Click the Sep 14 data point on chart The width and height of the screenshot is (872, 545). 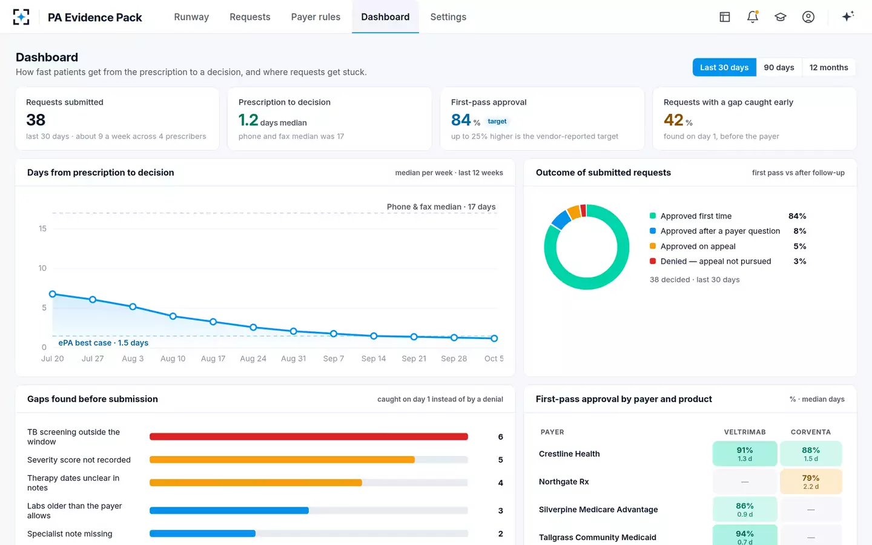374,335
